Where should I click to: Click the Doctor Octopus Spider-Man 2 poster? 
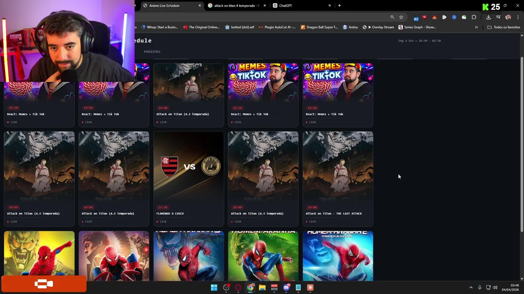click(114, 256)
